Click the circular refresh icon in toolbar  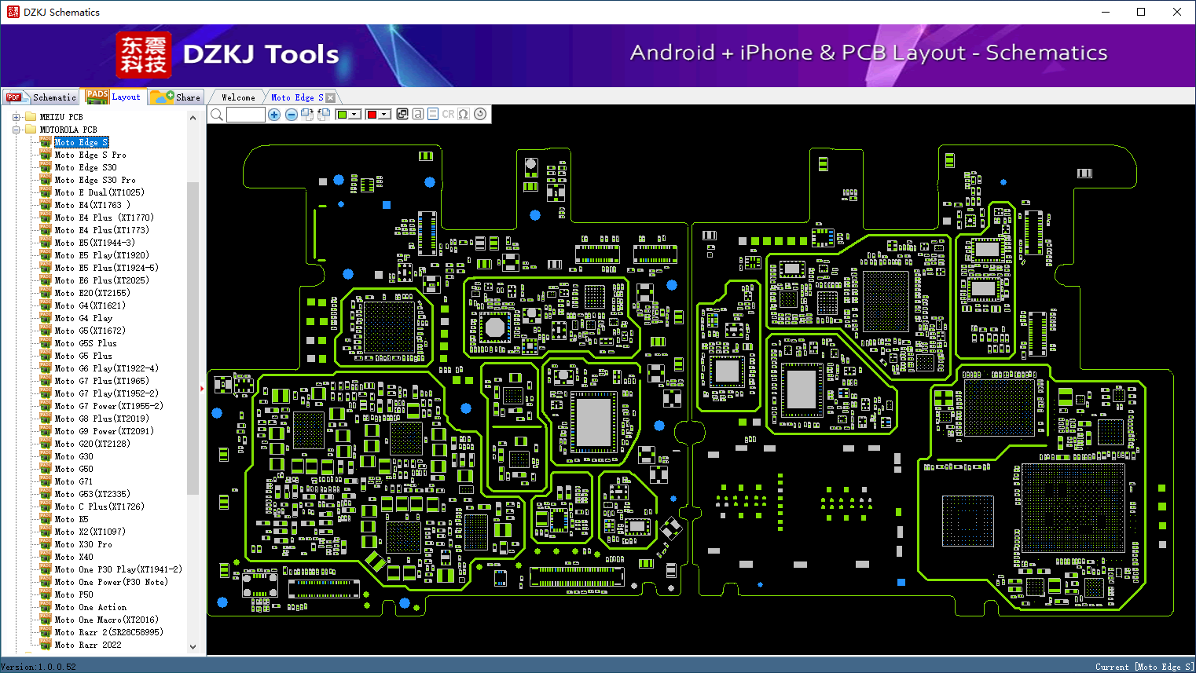click(x=480, y=114)
